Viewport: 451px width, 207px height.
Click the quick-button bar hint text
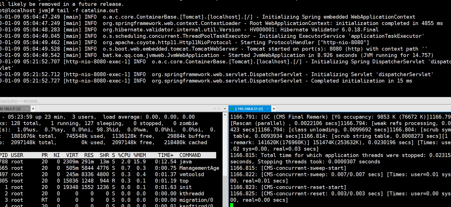click(x=19, y=101)
